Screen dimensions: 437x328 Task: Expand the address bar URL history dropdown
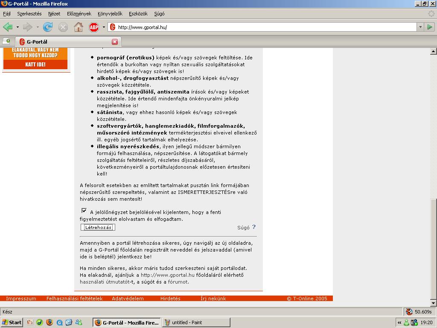click(x=420, y=27)
